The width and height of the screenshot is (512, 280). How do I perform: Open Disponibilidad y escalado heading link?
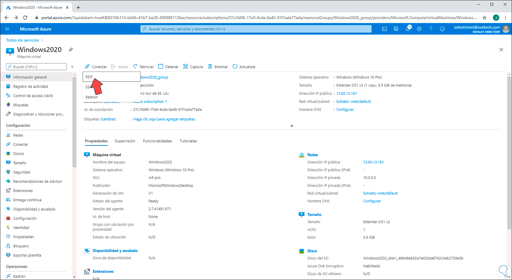point(115,251)
